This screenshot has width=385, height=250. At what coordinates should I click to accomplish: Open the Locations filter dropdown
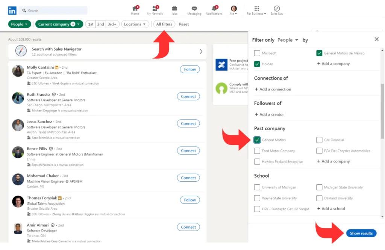point(135,24)
